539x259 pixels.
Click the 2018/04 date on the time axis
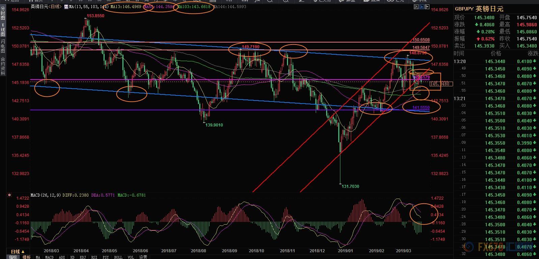[81, 251]
